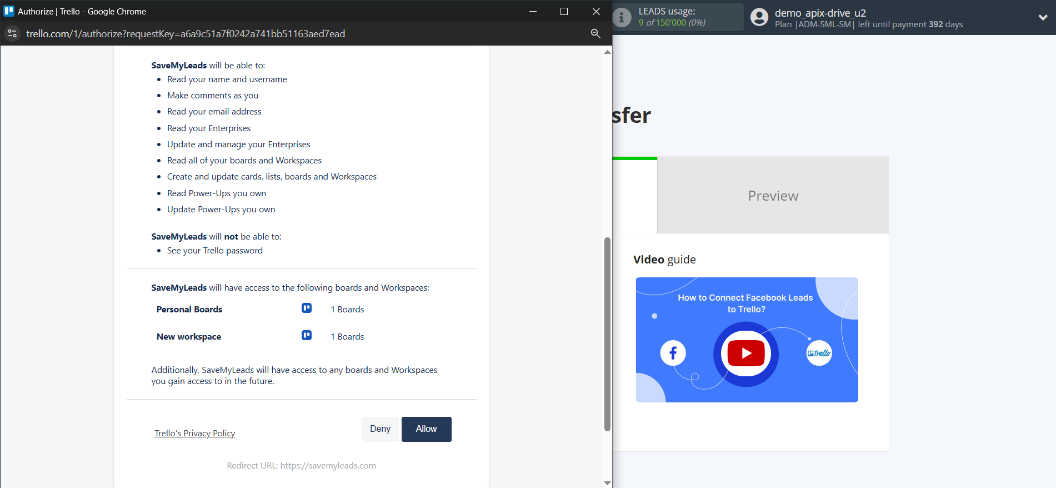This screenshot has width=1056, height=488.
Task: Click the user account avatar icon
Action: tap(759, 18)
